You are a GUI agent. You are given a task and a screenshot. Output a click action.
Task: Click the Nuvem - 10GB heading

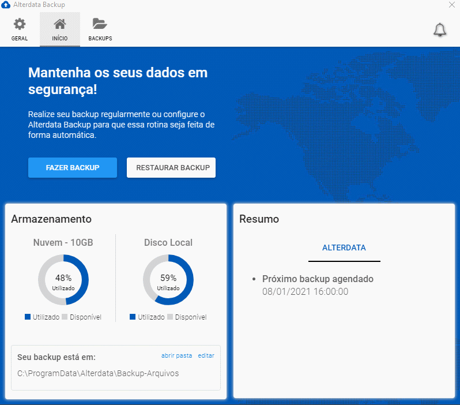(x=63, y=242)
